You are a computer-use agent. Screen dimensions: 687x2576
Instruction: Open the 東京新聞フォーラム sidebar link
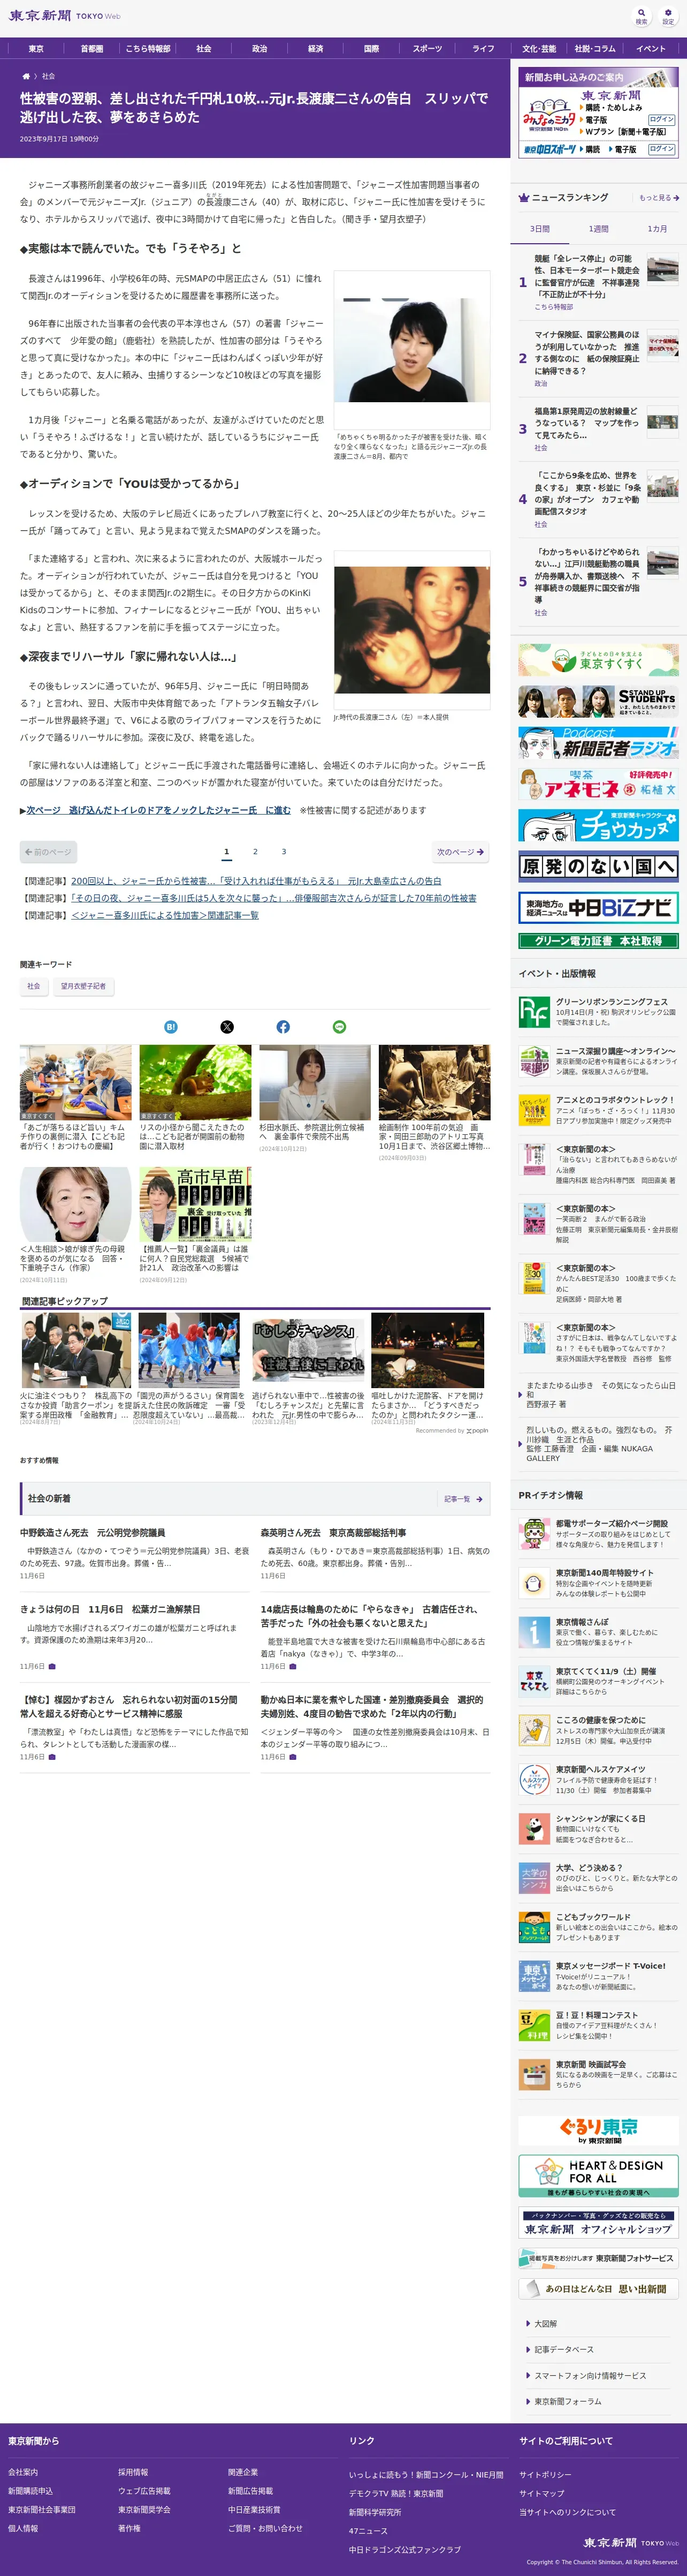(x=567, y=2401)
